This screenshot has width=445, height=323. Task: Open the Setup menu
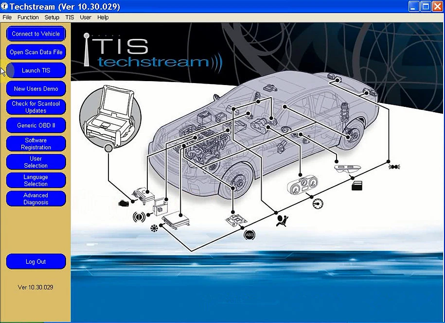52,17
